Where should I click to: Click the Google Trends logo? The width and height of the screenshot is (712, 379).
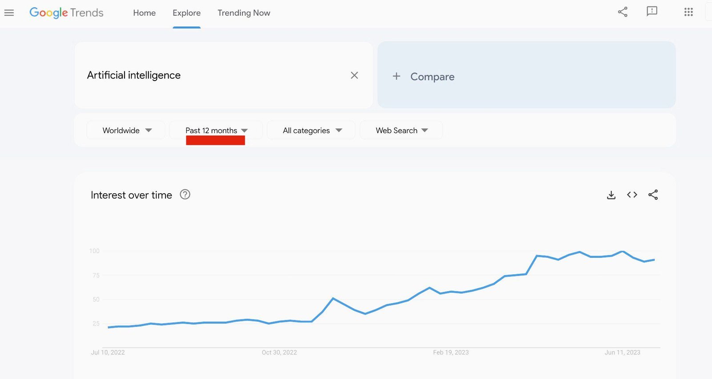66,13
